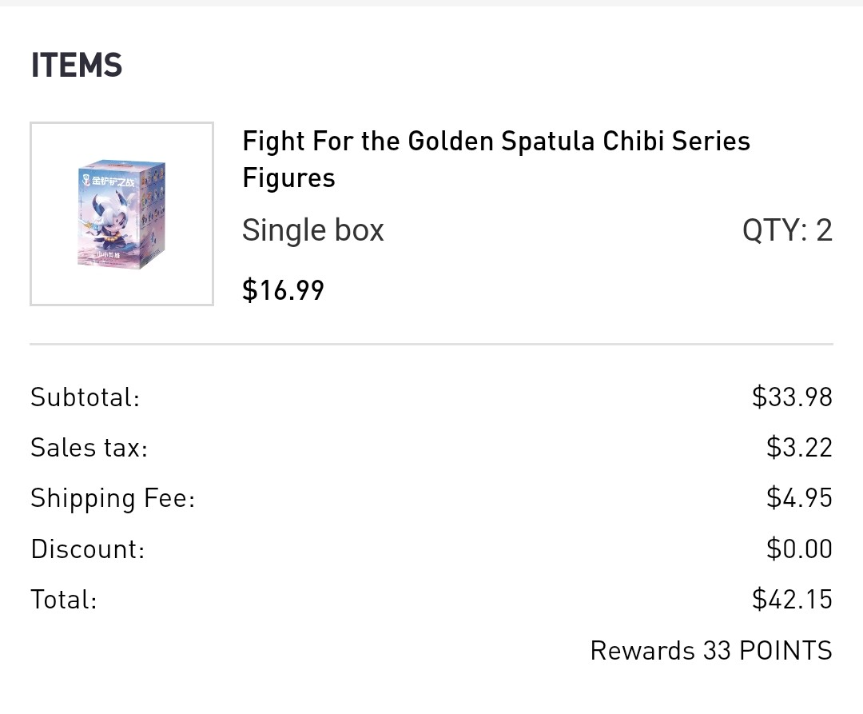Click the gray separator strip above ITEMS
Screen dimensions: 863x714
coord(431,2)
